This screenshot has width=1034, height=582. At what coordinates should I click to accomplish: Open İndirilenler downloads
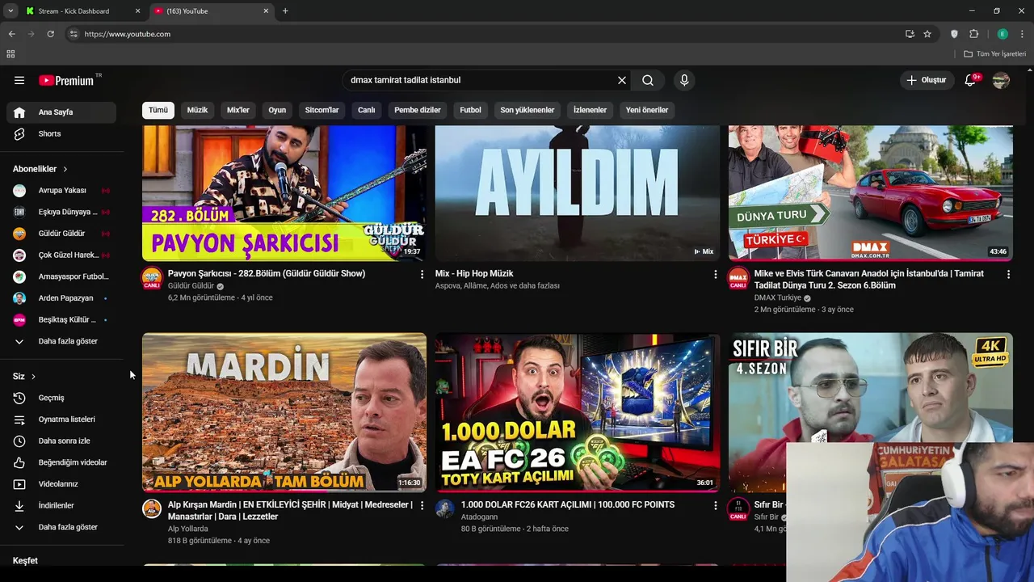pos(61,505)
